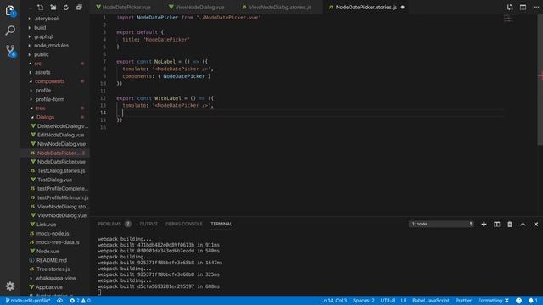
Task: Open README.md in the explorer
Action: pos(51,260)
